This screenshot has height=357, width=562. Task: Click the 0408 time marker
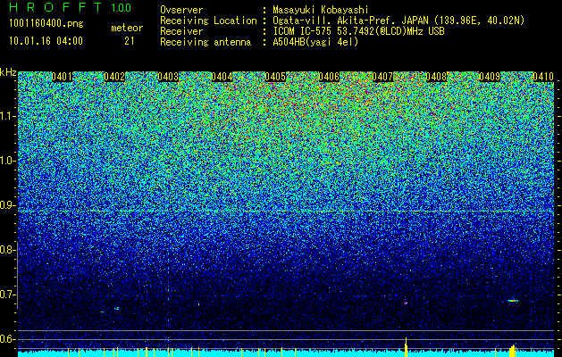[x=436, y=77]
